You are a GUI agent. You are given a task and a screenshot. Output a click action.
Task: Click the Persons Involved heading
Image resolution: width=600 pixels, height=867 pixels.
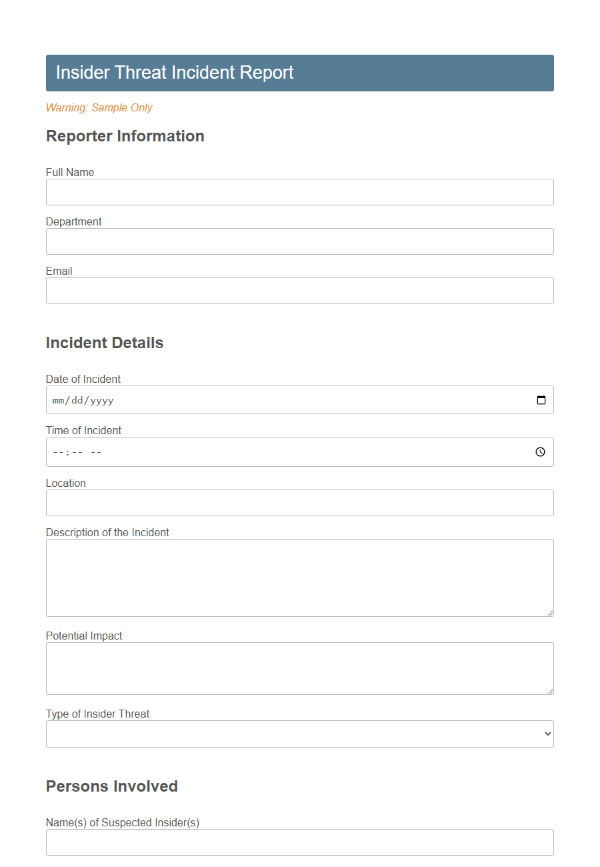coord(111,786)
